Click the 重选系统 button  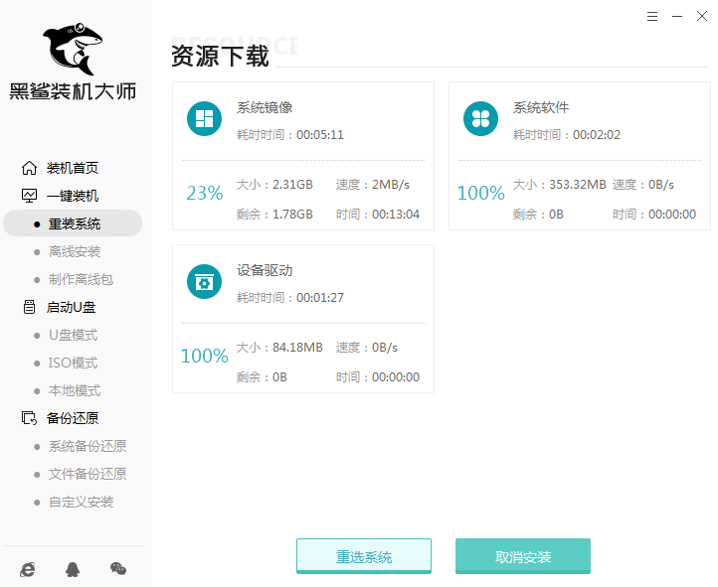[364, 556]
